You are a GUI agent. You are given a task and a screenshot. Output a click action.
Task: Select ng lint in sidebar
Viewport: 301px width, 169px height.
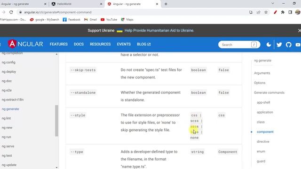(6, 118)
